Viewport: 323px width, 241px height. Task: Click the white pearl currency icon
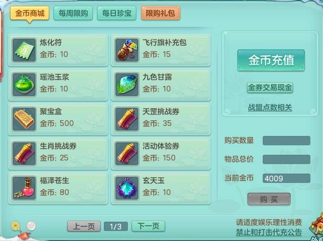[x=31, y=226]
